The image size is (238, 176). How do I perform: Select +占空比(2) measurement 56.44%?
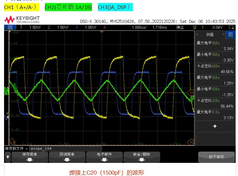(x=215, y=103)
